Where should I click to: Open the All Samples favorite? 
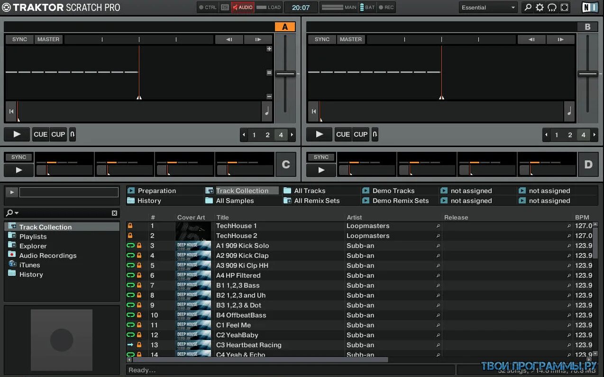coord(235,201)
